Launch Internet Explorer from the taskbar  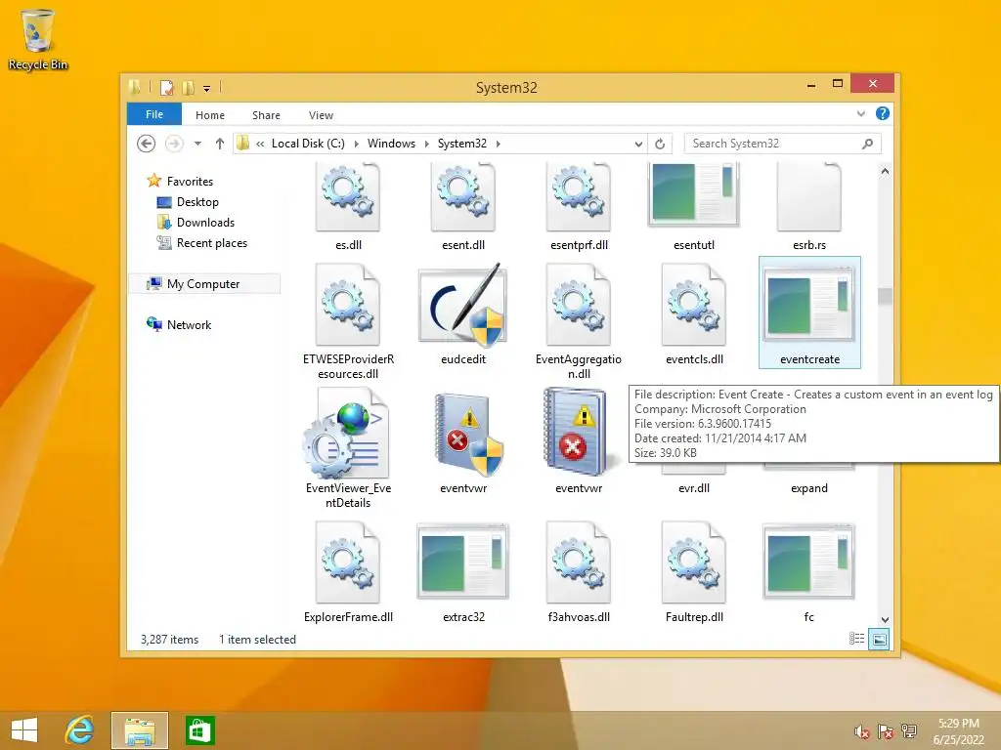click(x=79, y=730)
